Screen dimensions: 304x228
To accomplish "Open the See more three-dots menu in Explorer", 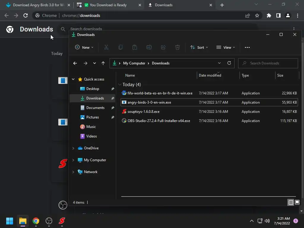I will point(247,47).
